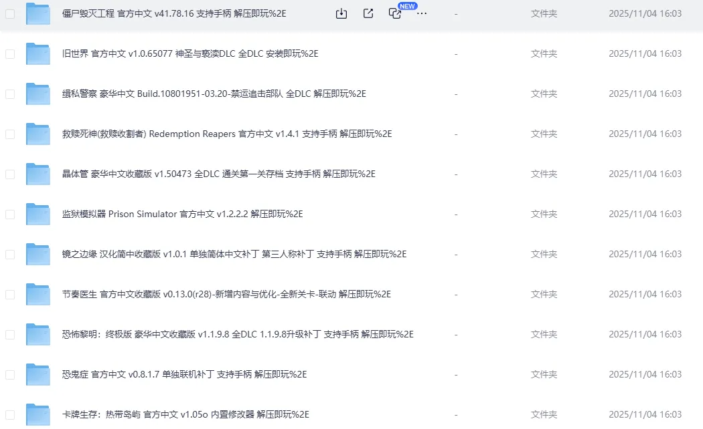Open folder 卡牌生存：热带岛屿 v1.05o

click(185, 414)
